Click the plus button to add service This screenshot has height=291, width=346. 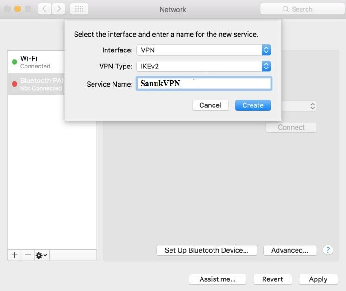pyautogui.click(x=14, y=255)
